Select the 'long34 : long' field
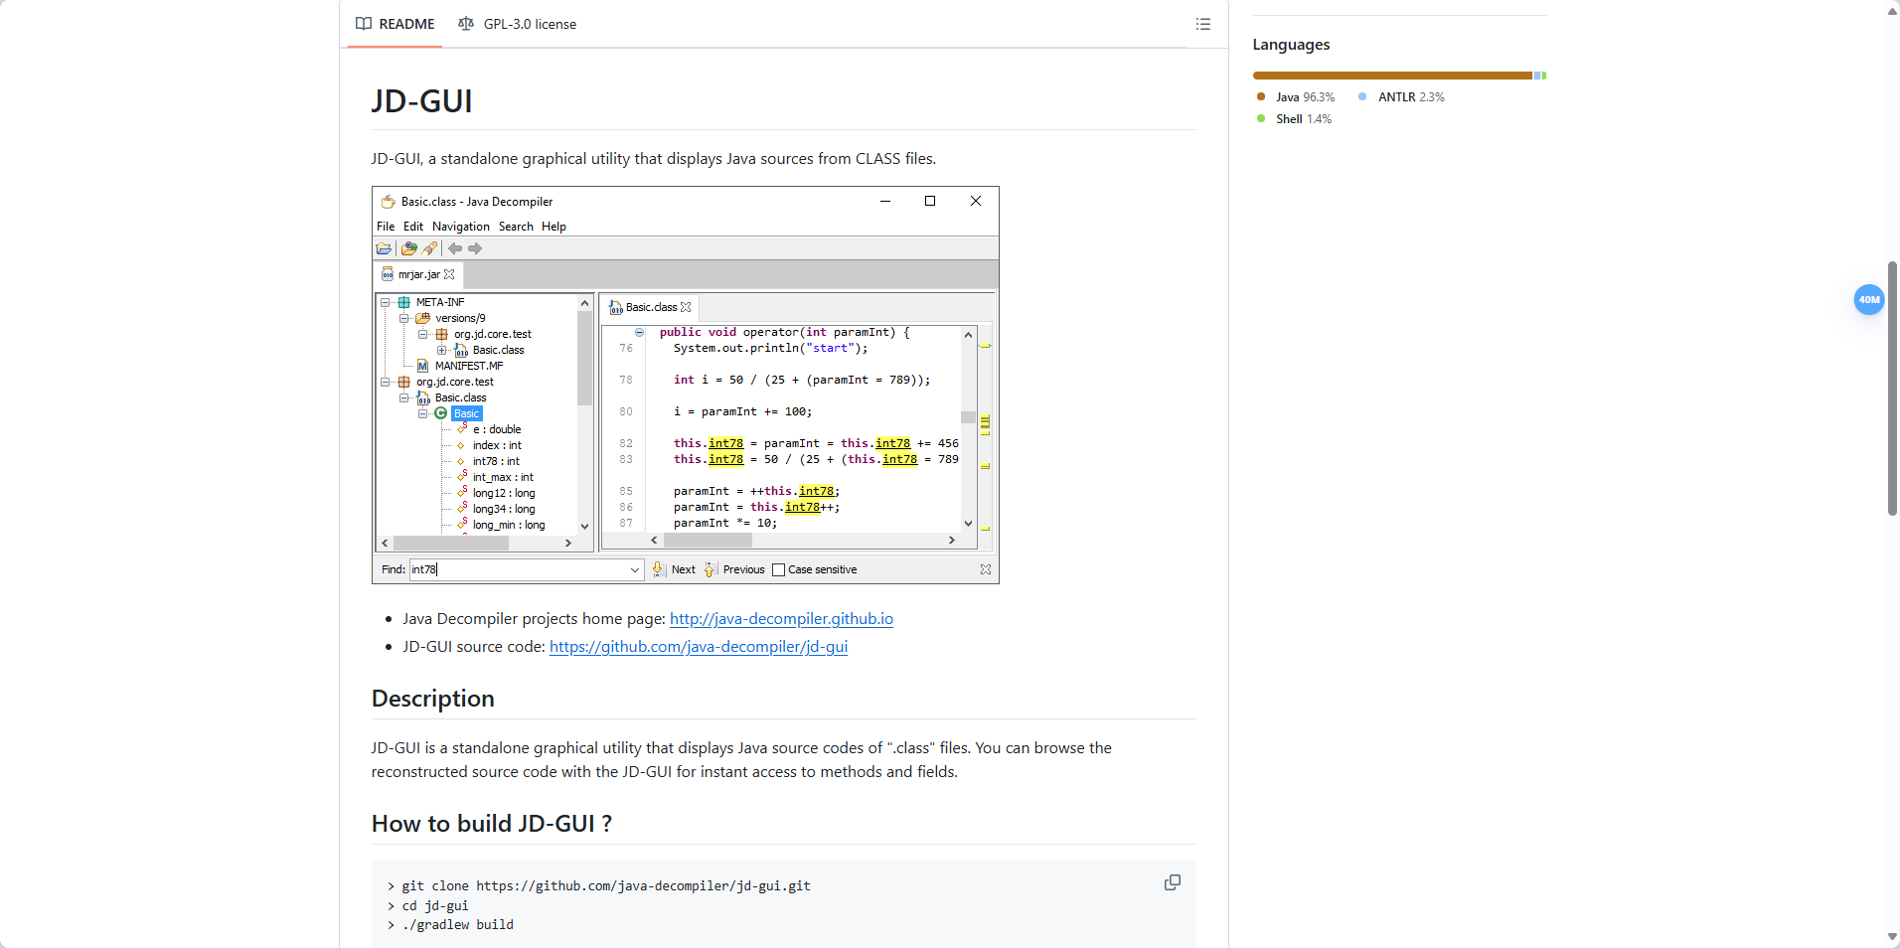1900x948 pixels. coord(503,509)
